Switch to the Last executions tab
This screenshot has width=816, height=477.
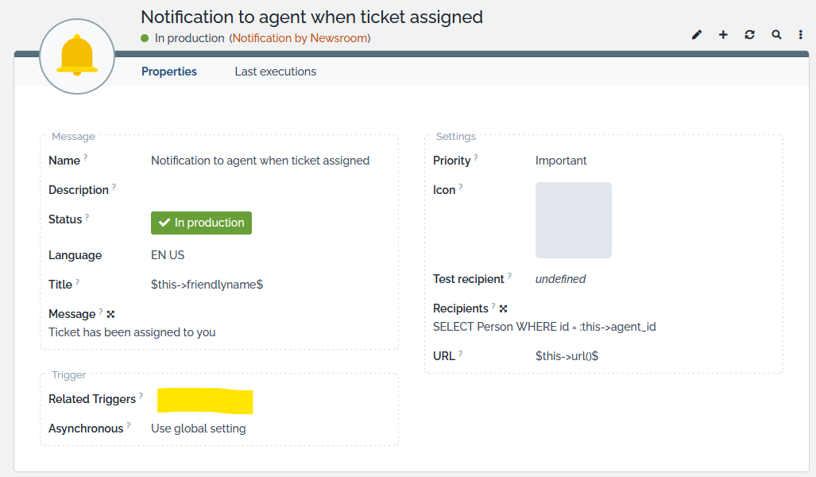pyautogui.click(x=275, y=72)
